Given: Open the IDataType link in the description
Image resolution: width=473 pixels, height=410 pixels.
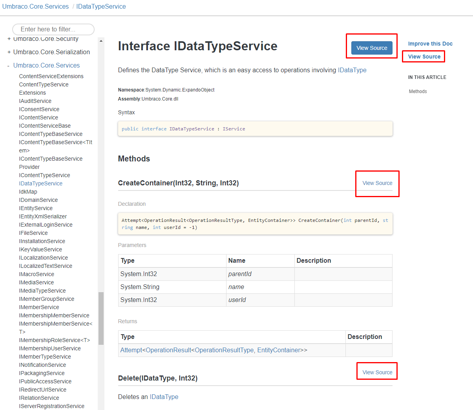Looking at the screenshot, I should 352,70.
